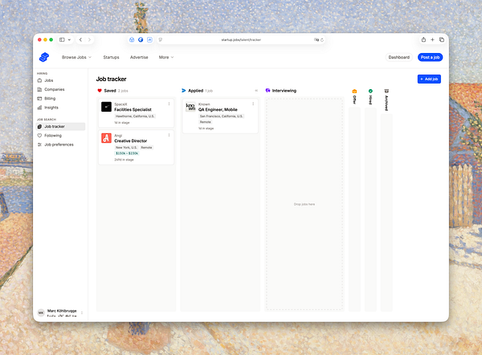This screenshot has height=355, width=482.
Task: Click the third extension icon near address bar
Action: pos(149,39)
